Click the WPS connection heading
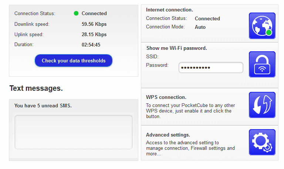Viewport: 284px width, 169px height. (x=166, y=97)
